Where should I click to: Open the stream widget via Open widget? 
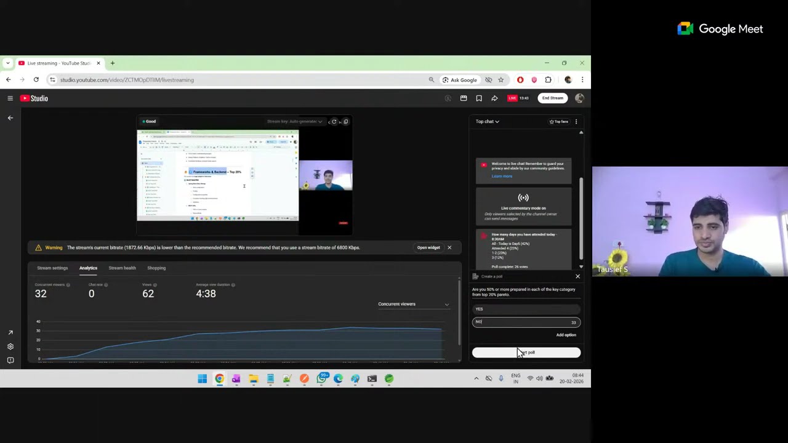click(428, 247)
